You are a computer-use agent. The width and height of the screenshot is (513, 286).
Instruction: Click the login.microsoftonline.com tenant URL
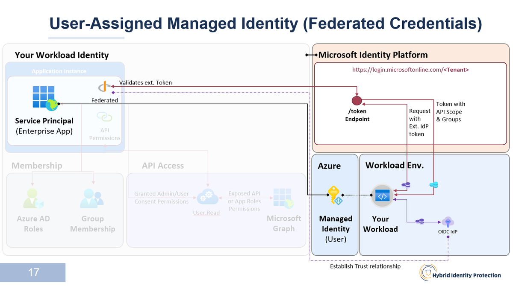click(x=410, y=69)
